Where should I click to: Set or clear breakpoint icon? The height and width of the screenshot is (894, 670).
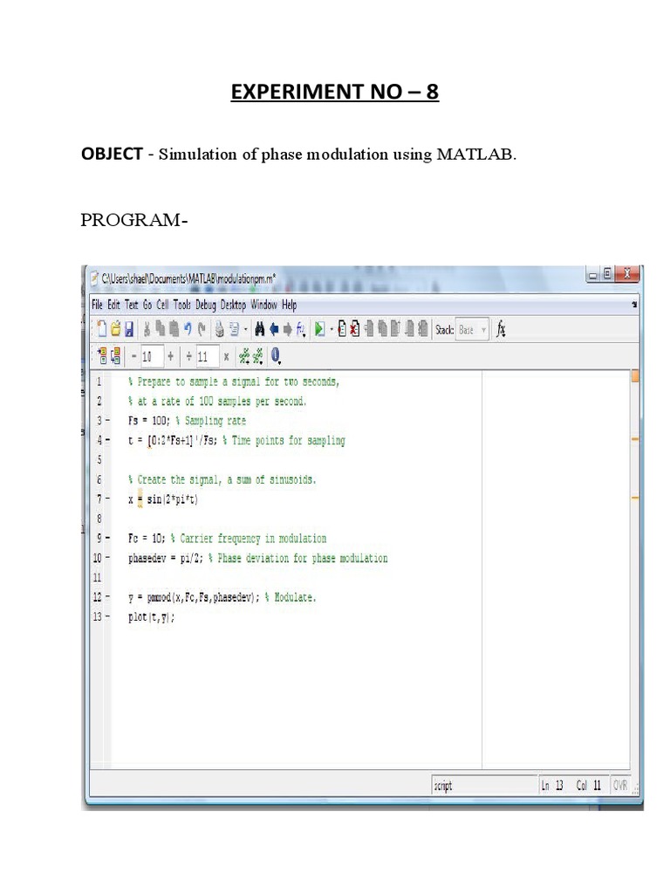click(x=342, y=329)
